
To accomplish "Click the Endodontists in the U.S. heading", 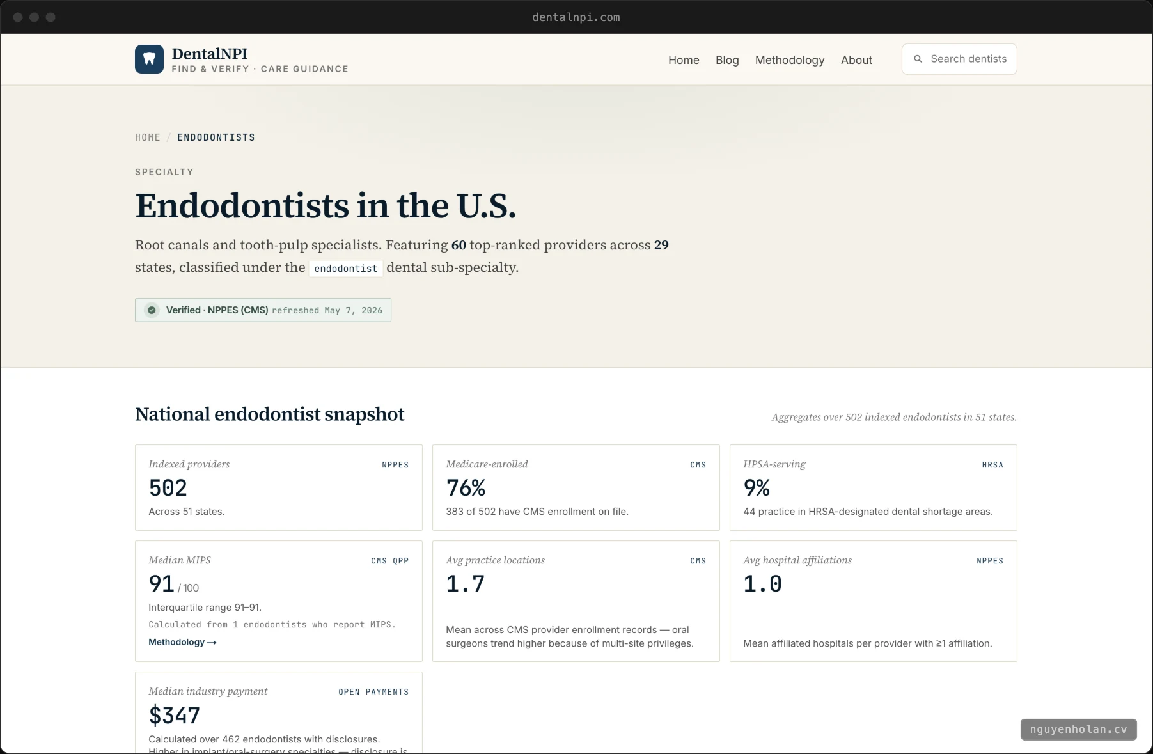I will tap(326, 206).
